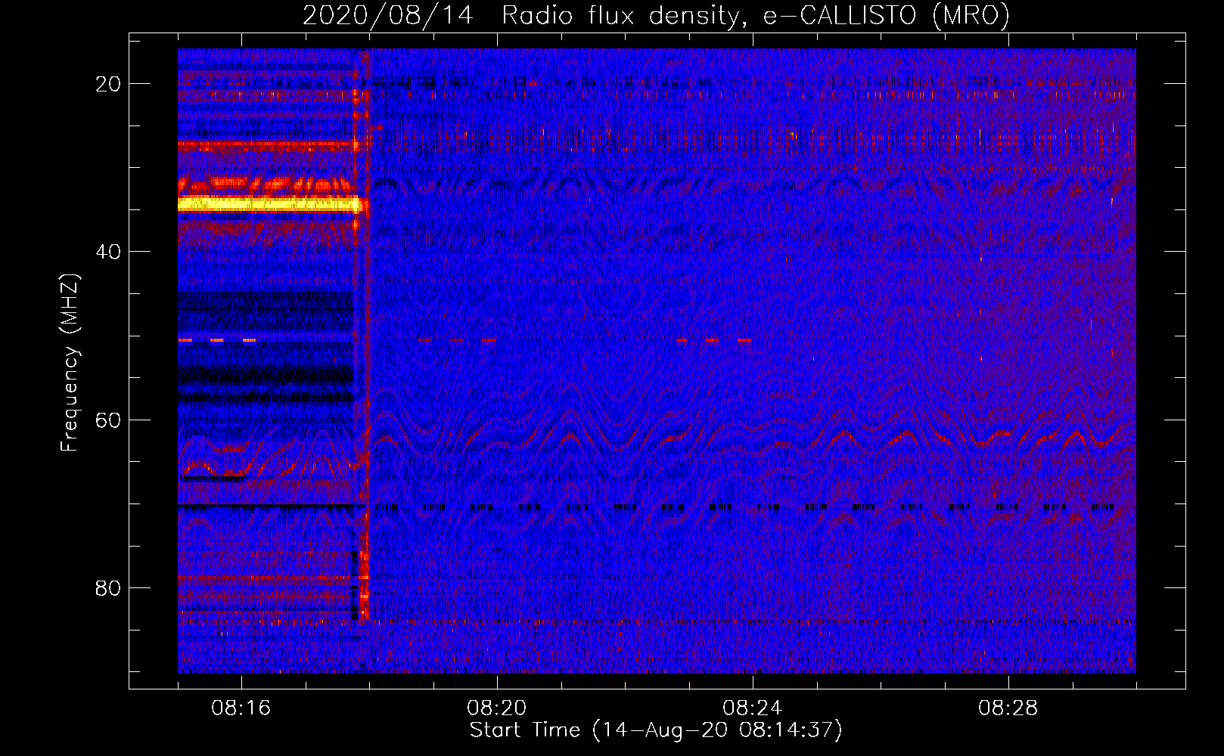The height and width of the screenshot is (756, 1224).
Task: Click the bright yellow emission band near 35 MHz
Action: [x=269, y=204]
